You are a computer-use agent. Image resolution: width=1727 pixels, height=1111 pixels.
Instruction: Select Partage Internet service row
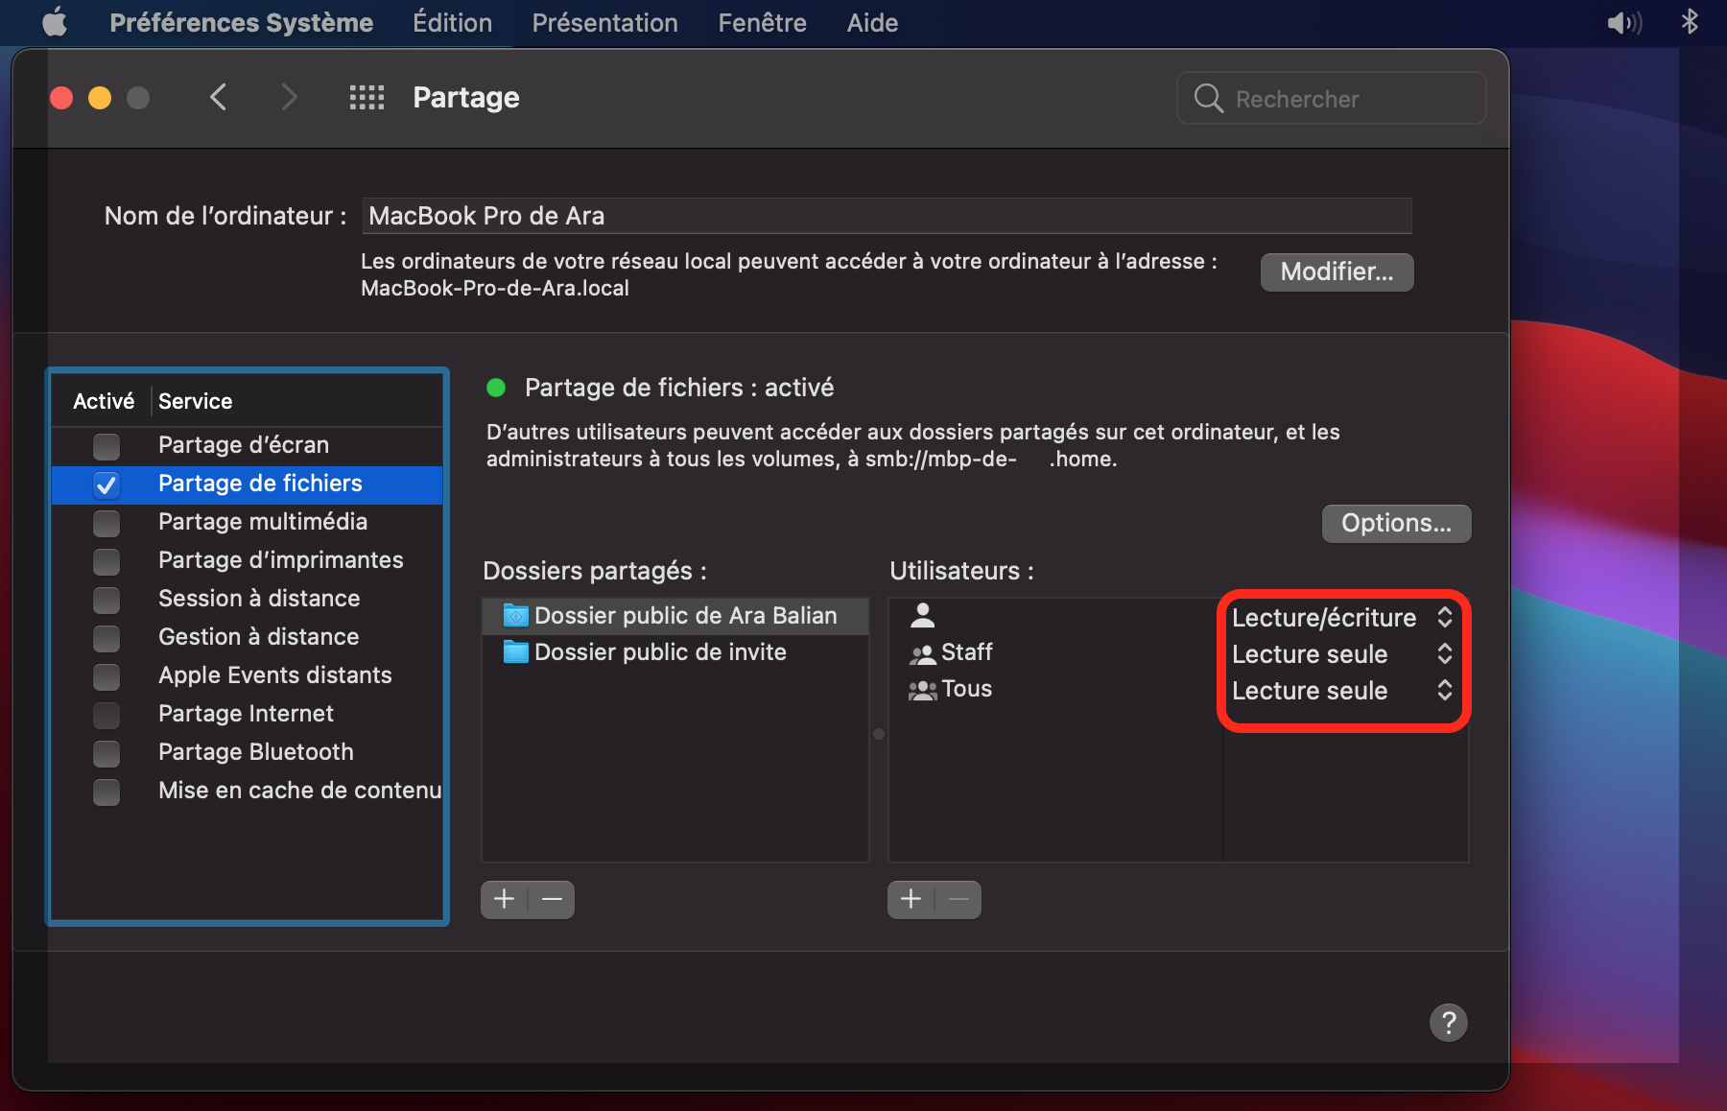(247, 714)
